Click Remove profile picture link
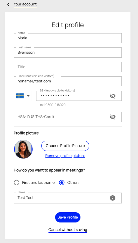138x243 pixels. pos(65,155)
